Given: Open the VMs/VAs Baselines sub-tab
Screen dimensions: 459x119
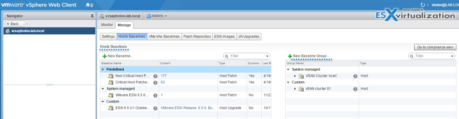Looking at the screenshot, I should (x=164, y=36).
